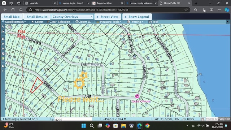
Task: Click the zoom out magnifier tool
Action: click(x=3, y=49)
